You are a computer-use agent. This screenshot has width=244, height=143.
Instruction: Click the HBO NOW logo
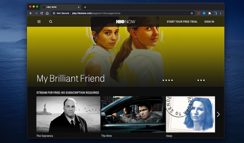point(126,22)
